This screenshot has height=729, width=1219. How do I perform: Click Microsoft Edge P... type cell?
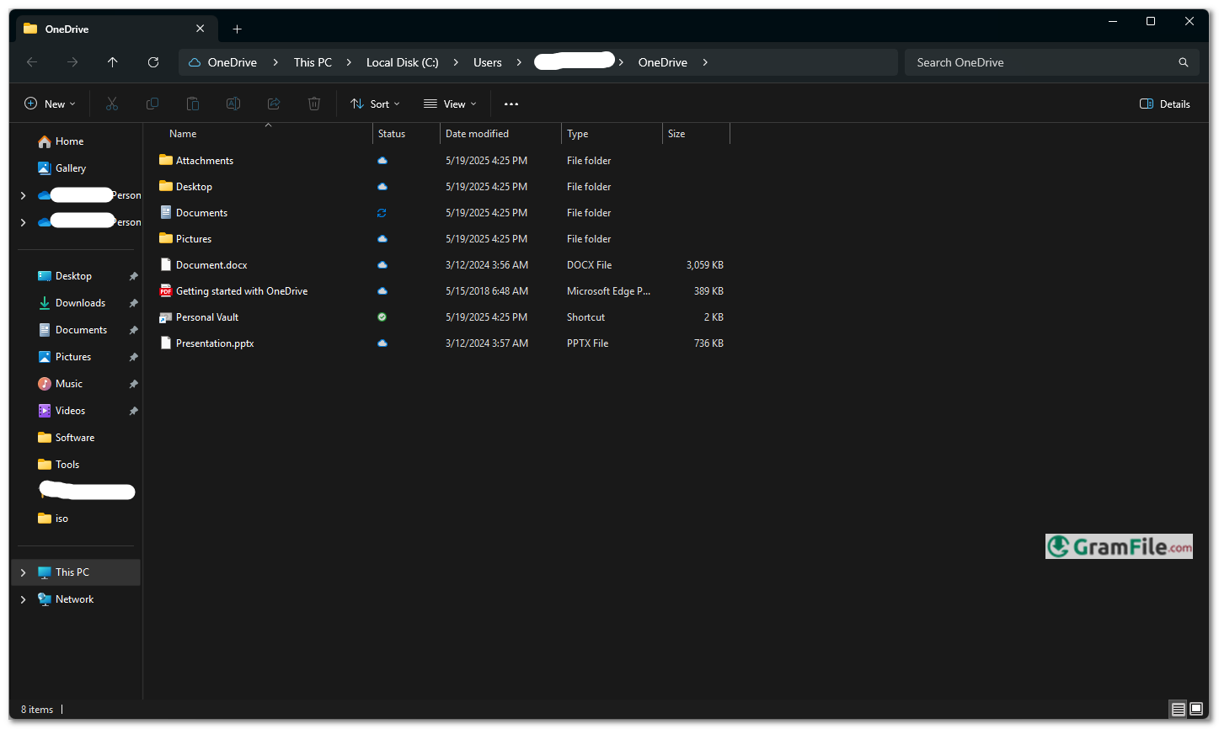608,291
